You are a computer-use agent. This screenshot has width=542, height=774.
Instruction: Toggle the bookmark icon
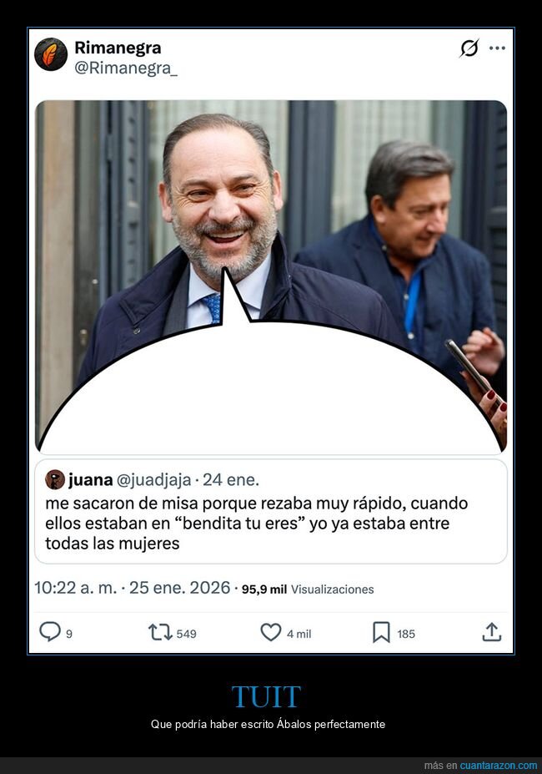click(x=381, y=632)
